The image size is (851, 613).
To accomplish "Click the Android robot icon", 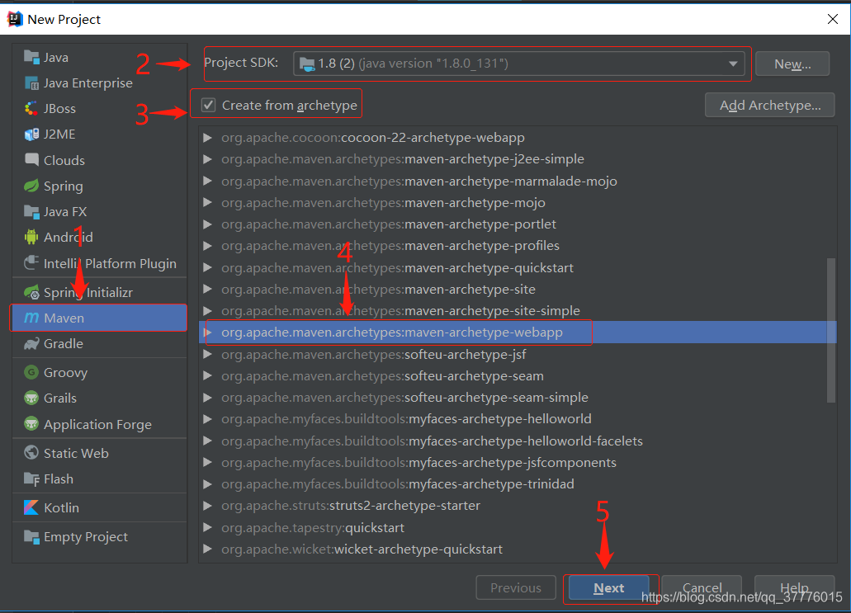I will [x=31, y=237].
